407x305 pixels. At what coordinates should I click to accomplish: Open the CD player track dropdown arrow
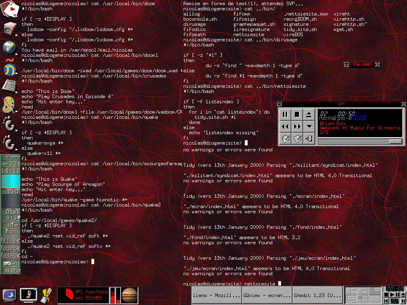point(309,127)
